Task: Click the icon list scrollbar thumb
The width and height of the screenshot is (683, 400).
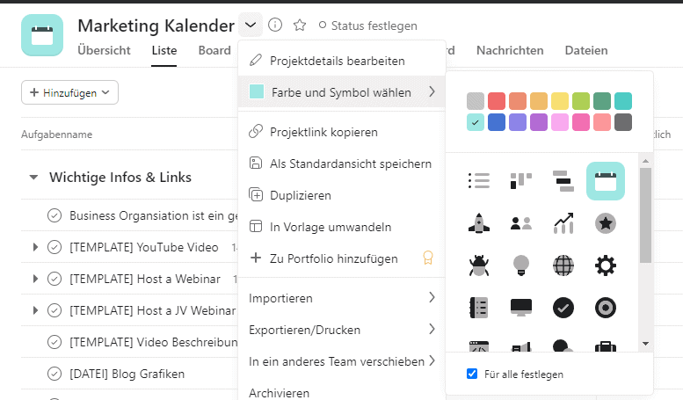Action: [645, 215]
